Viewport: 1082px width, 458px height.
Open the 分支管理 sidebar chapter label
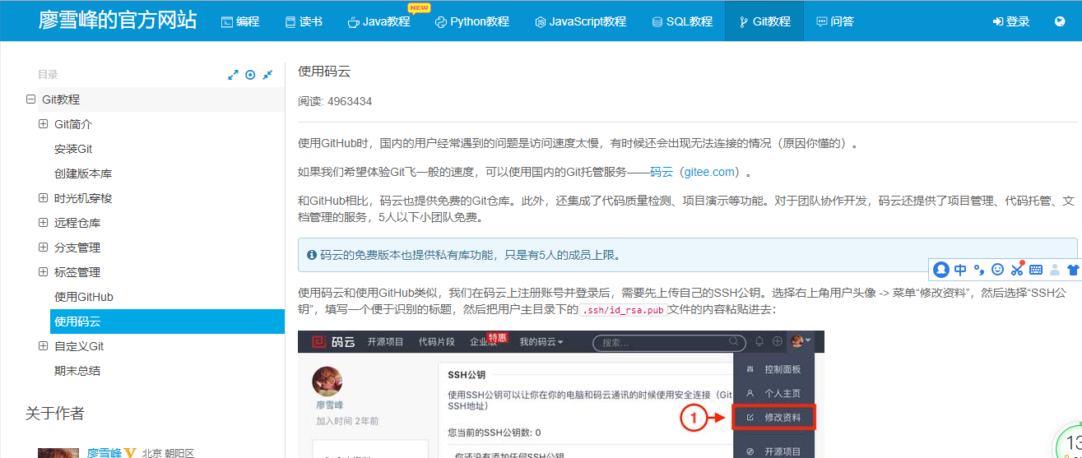click(x=77, y=248)
